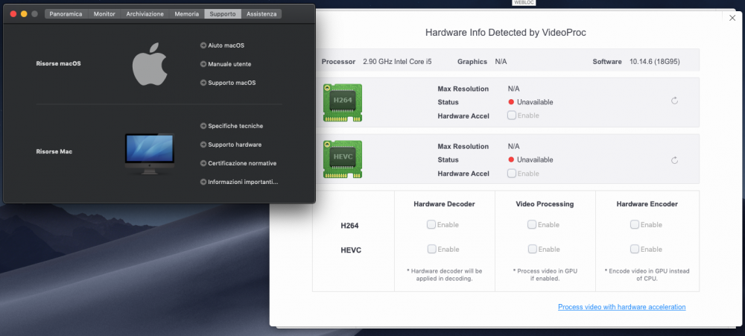The image size is (745, 336).
Task: Enable HEVC Hardware Decoder checkbox
Action: click(x=431, y=249)
